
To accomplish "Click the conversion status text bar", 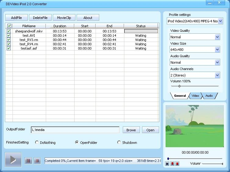I will pos(103,161).
